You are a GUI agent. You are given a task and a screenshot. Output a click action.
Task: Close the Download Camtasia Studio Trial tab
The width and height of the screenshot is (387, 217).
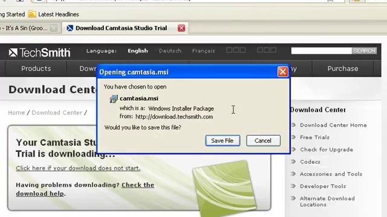tap(181, 28)
